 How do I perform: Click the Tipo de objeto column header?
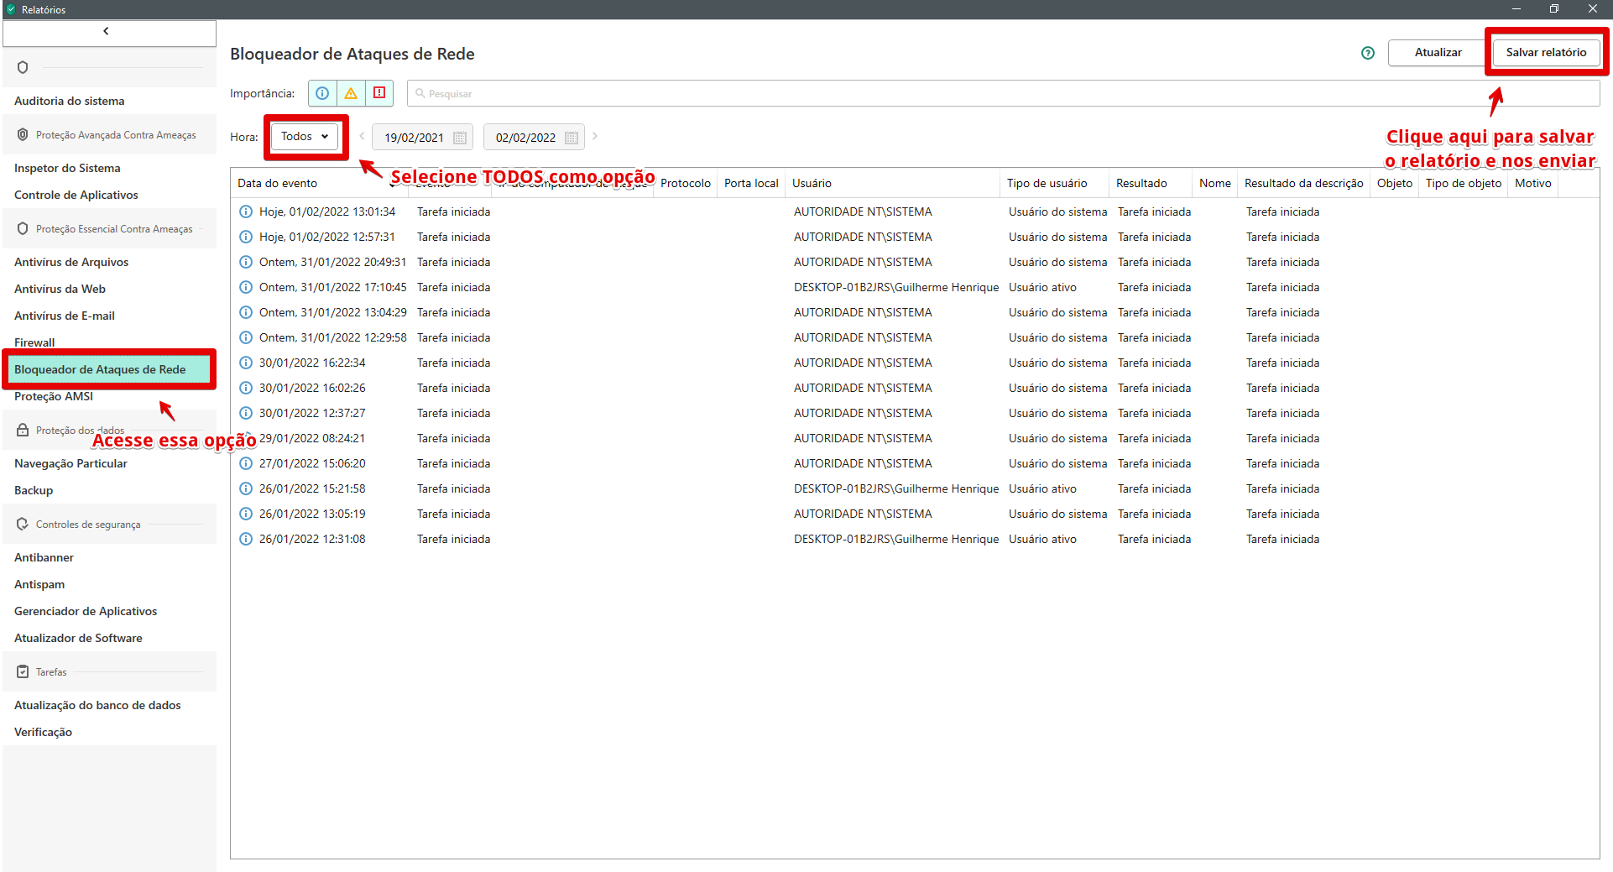click(1463, 183)
